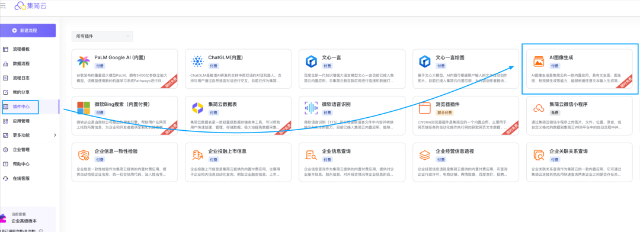Click 付费 tag on 企业信息查询 card
This screenshot has width=640, height=232.
pos(327,159)
